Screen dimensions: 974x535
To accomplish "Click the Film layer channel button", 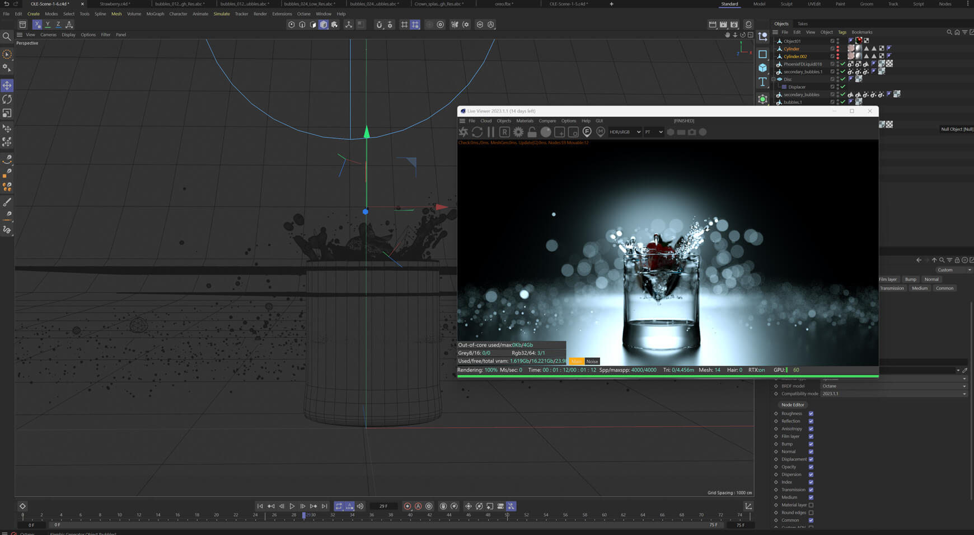I will point(888,280).
